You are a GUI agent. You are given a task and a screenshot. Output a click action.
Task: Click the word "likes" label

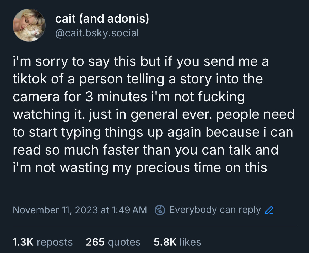(191, 242)
